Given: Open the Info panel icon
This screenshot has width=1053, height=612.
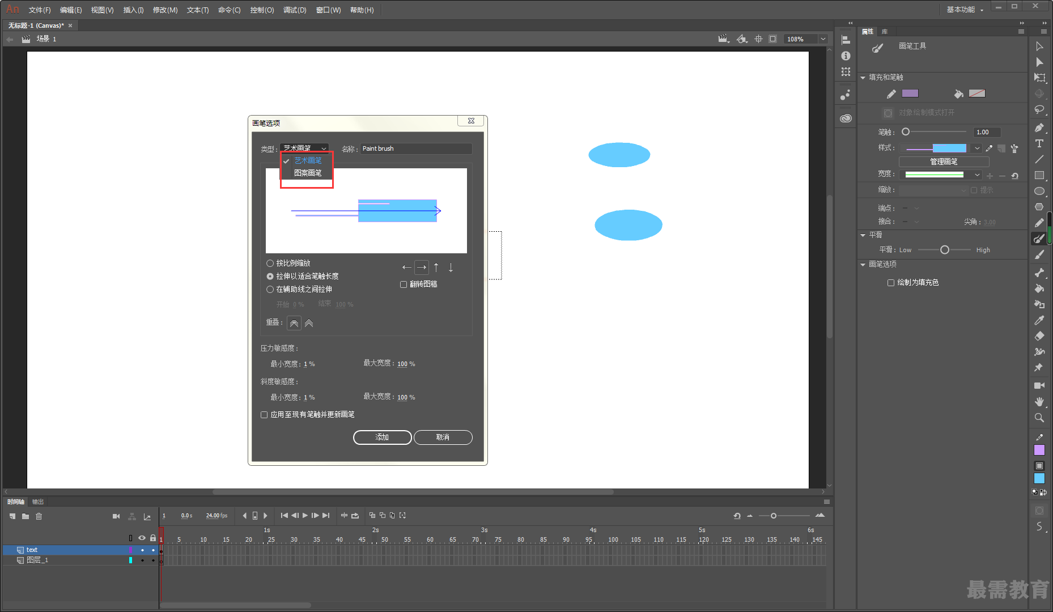Looking at the screenshot, I should (x=846, y=56).
